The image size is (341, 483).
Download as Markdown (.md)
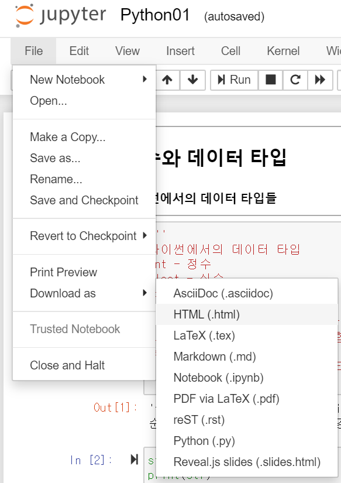(x=247, y=357)
